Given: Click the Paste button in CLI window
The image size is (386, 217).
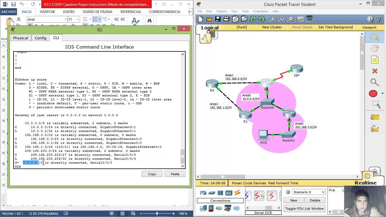Looking at the screenshot, I should point(175,174).
